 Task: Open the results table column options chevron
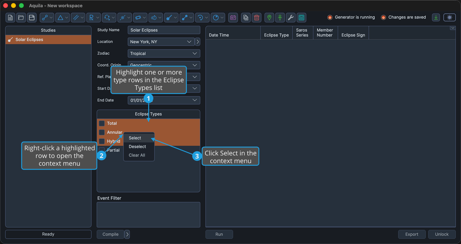coord(453,28)
